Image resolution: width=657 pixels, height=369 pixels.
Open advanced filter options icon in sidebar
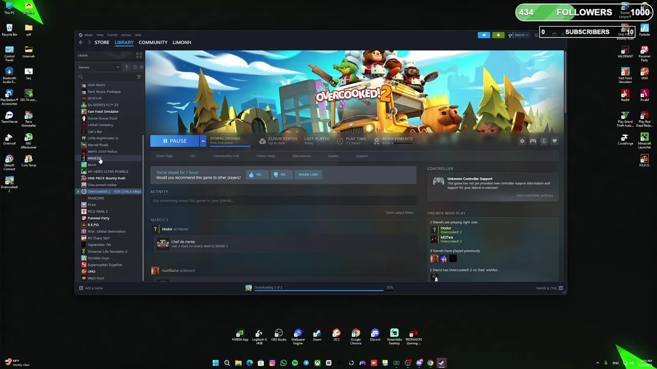139,77
